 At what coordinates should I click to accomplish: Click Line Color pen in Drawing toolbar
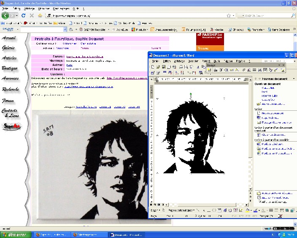point(255,210)
